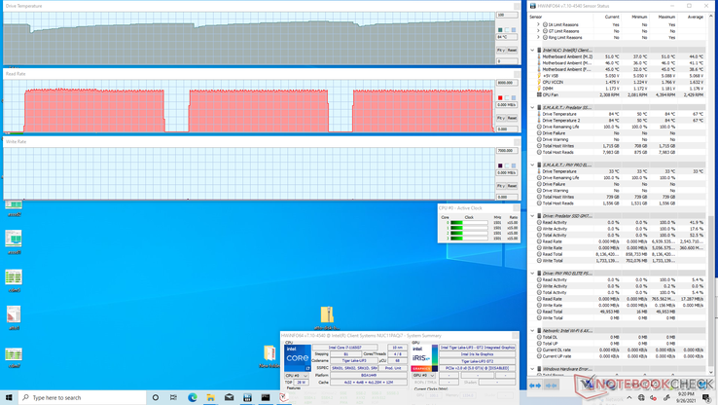This screenshot has width=718, height=405.
Task: Click the Intel Core i7 logo
Action: pos(297,358)
